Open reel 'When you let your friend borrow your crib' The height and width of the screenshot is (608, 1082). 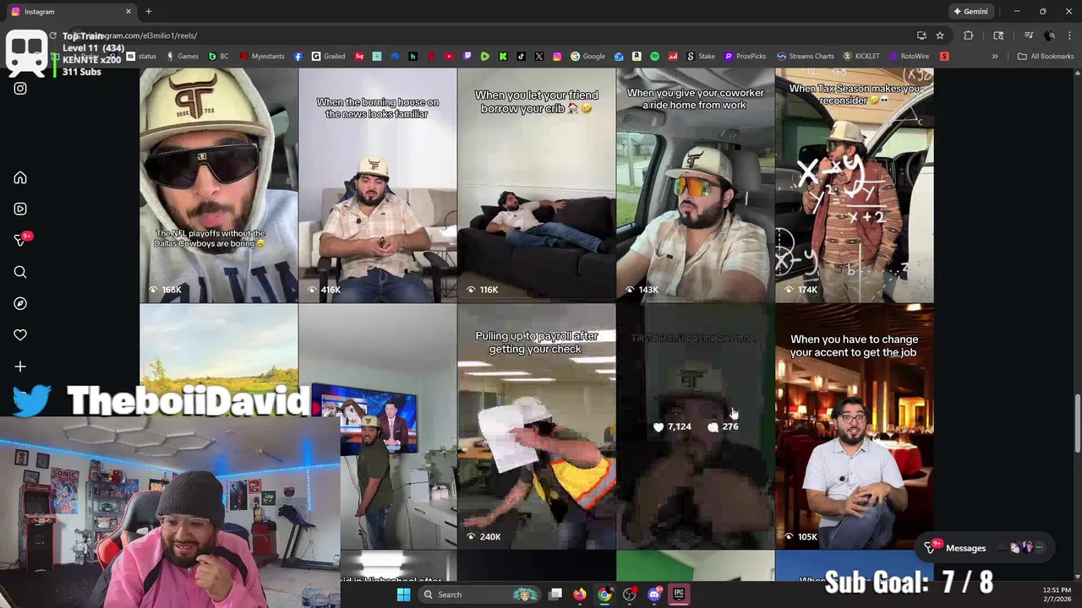(x=537, y=186)
